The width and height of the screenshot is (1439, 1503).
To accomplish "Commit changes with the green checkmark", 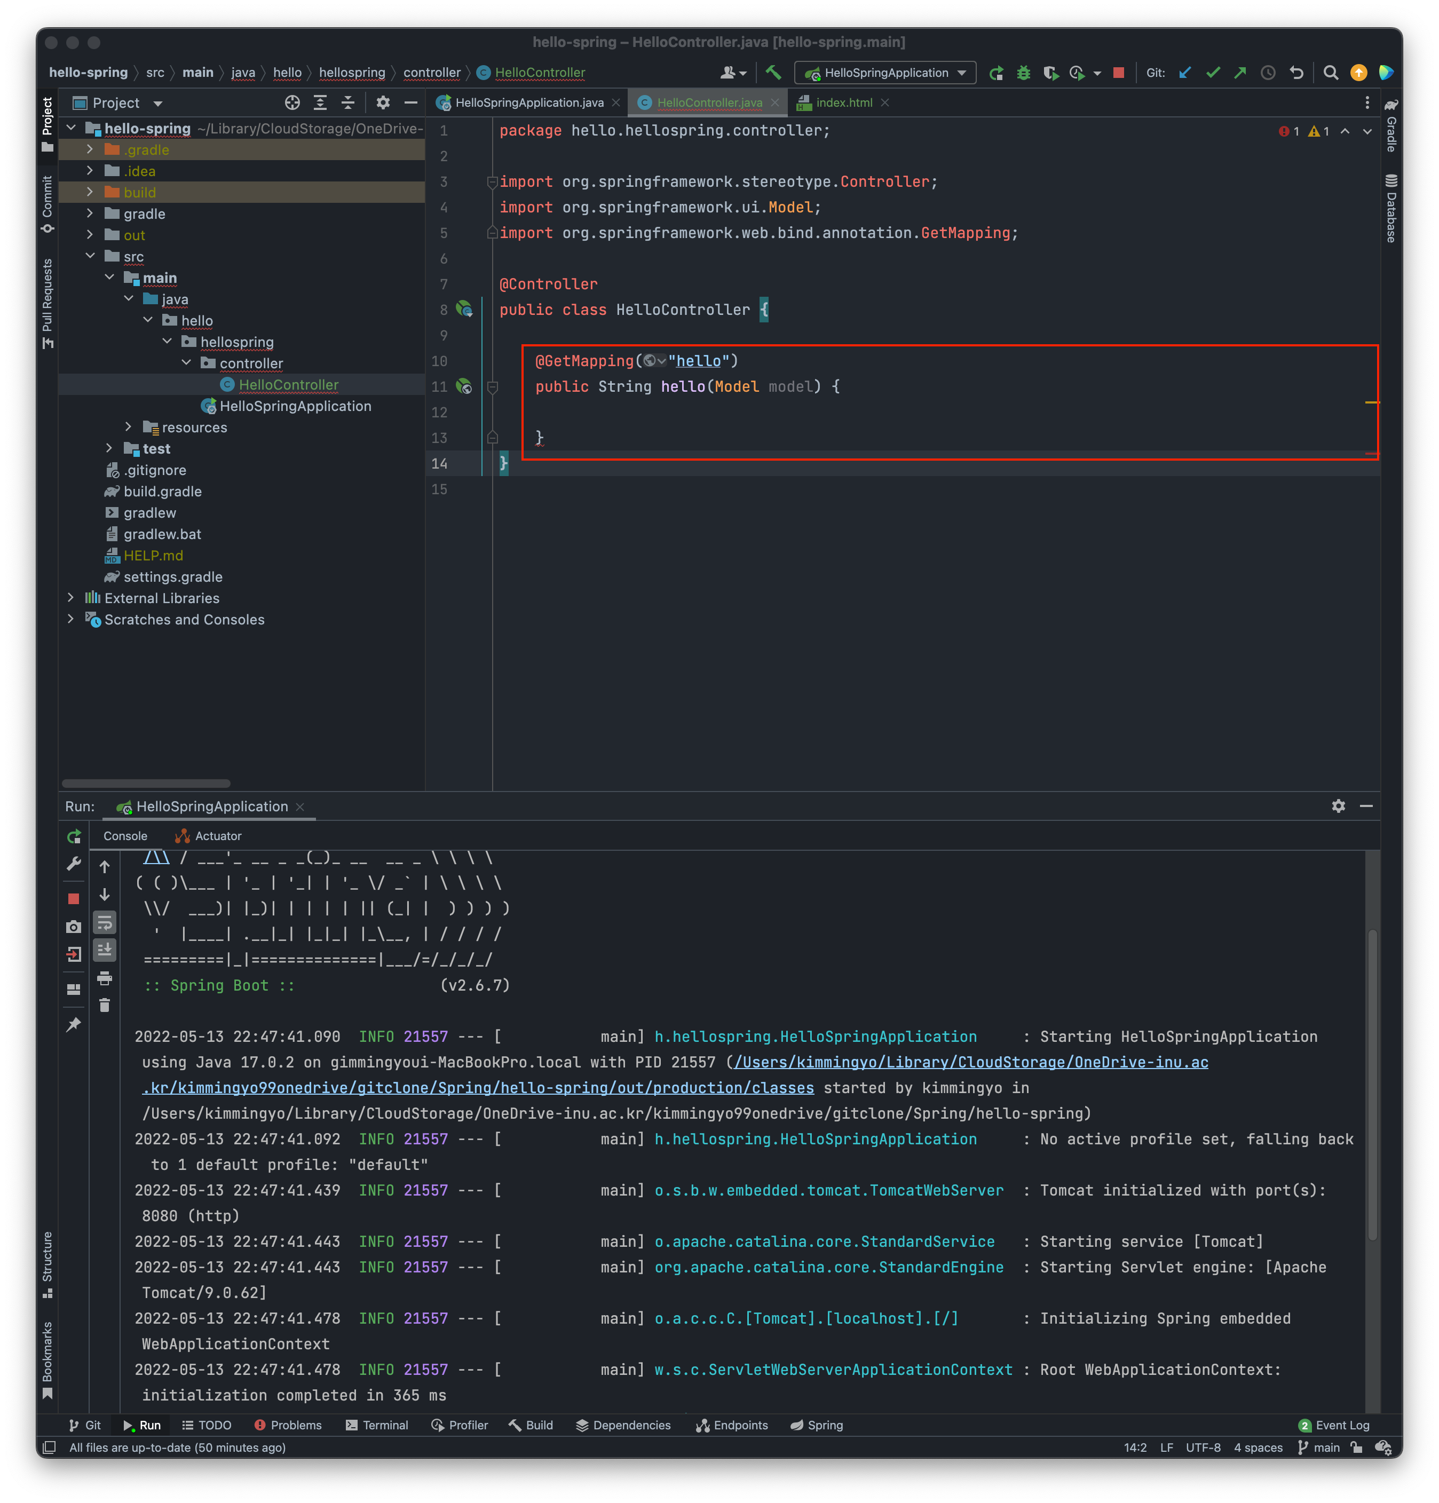I will click(x=1213, y=73).
